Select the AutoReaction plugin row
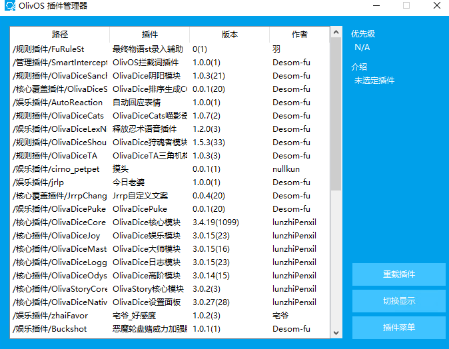 coord(133,103)
